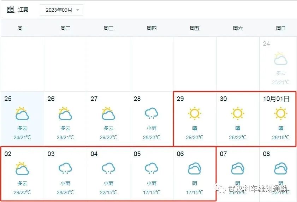The width and height of the screenshot is (297, 202).
Task: Click the 23/21℃ temperature on day 24
Action: click(281, 82)
